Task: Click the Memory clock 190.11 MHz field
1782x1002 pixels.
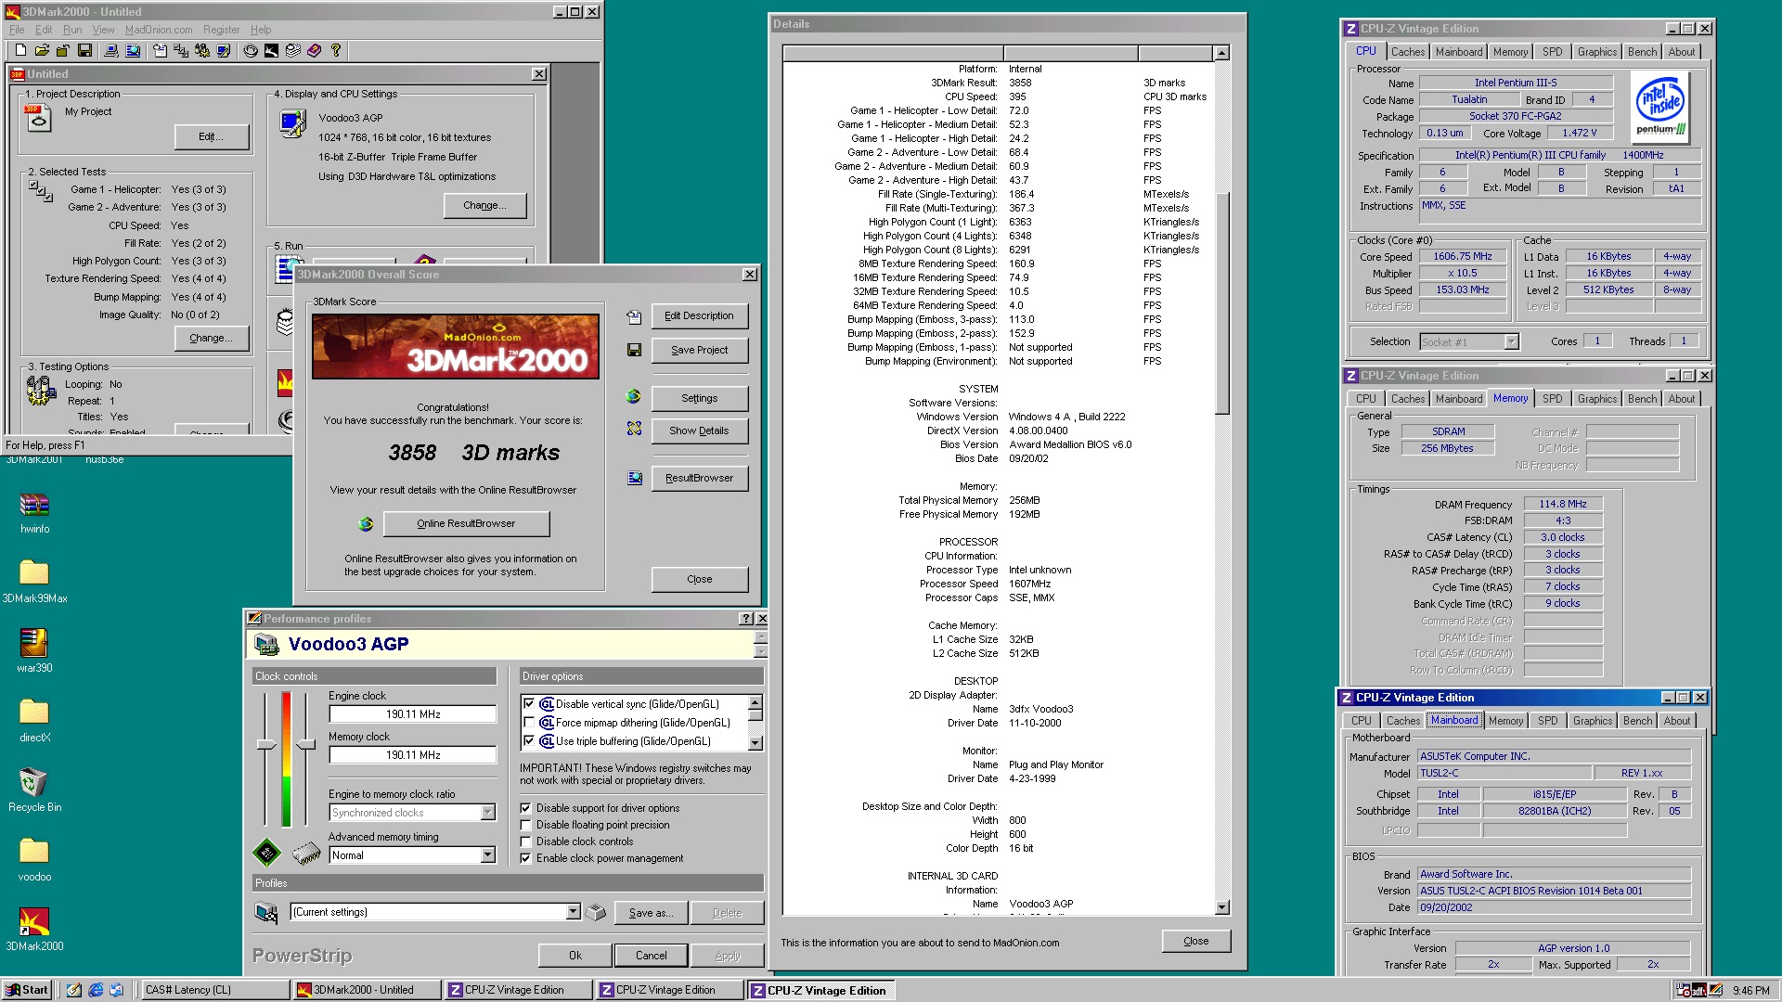Action: click(413, 755)
